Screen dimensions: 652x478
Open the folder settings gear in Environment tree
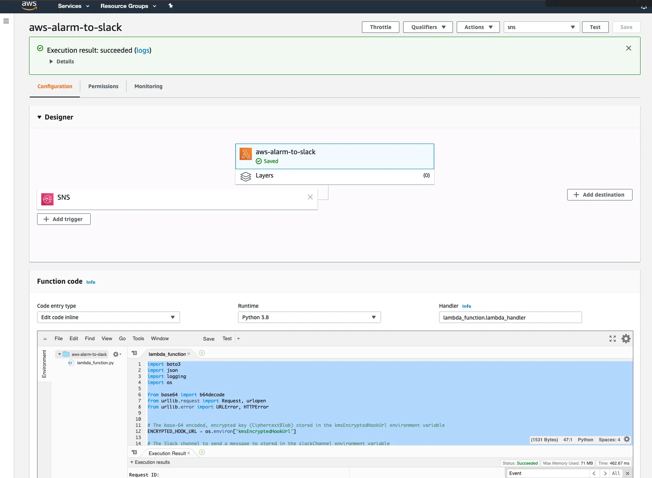(x=116, y=354)
